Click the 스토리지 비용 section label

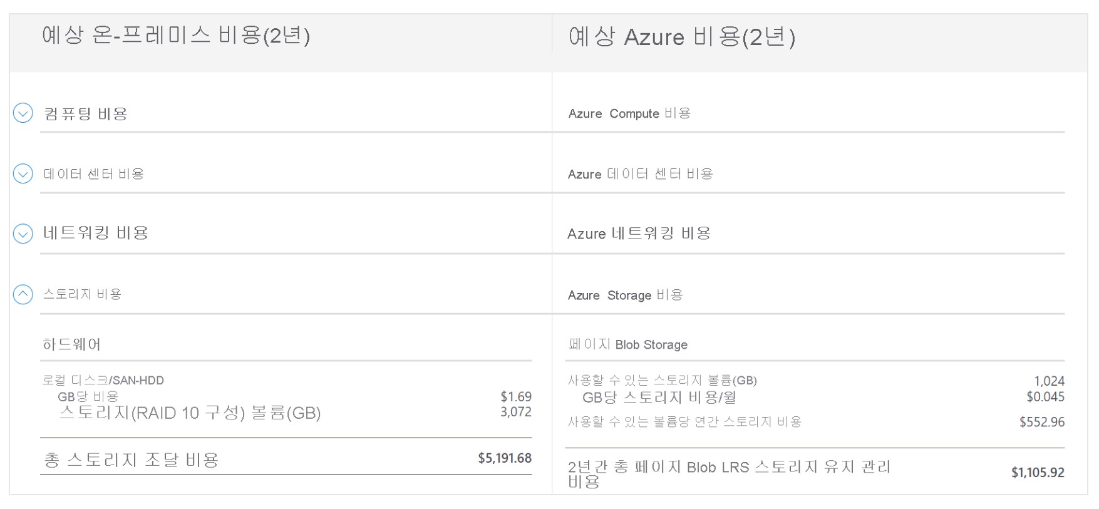82,294
